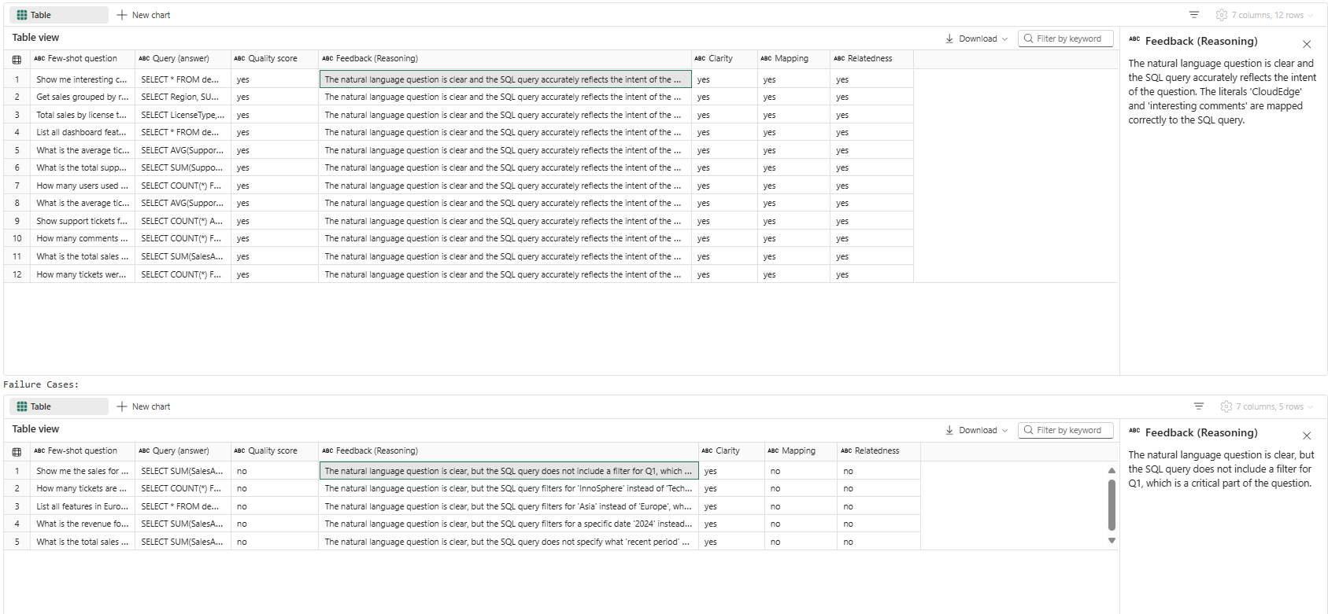This screenshot has width=1328, height=614.
Task: Open filter icon above Failure Cases table
Action: coord(1199,406)
